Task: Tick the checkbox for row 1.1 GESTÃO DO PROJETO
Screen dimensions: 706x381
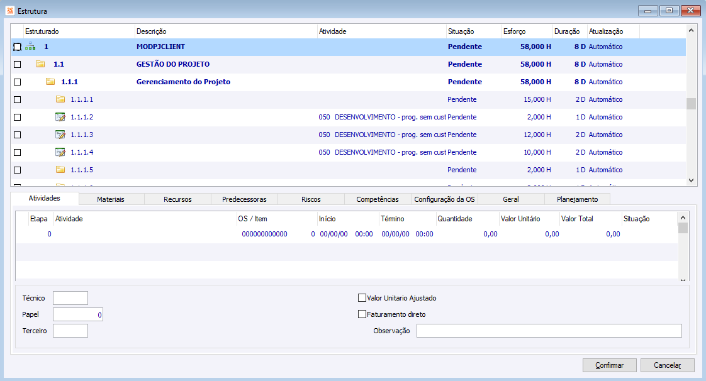Action: tap(18, 64)
